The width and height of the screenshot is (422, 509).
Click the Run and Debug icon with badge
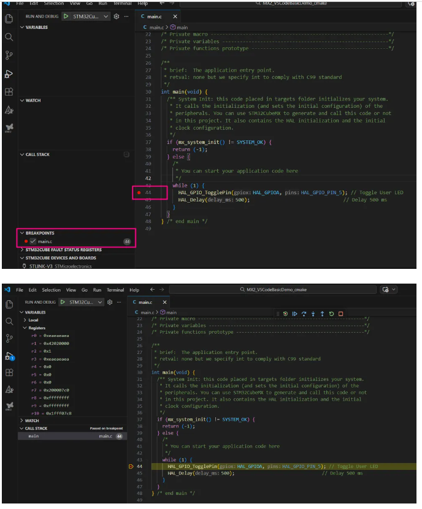click(9, 356)
